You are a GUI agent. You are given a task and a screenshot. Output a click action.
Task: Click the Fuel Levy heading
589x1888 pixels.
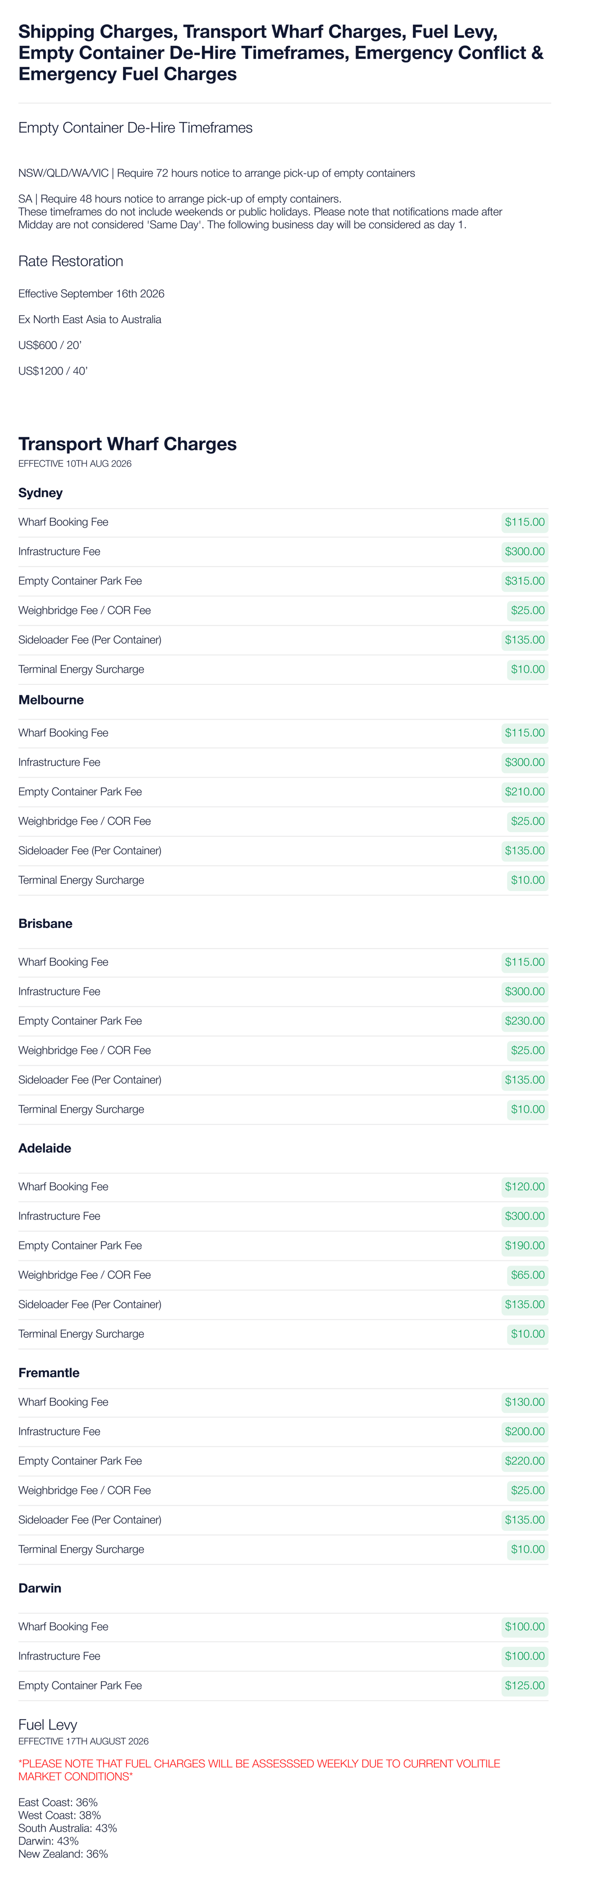(x=48, y=1725)
